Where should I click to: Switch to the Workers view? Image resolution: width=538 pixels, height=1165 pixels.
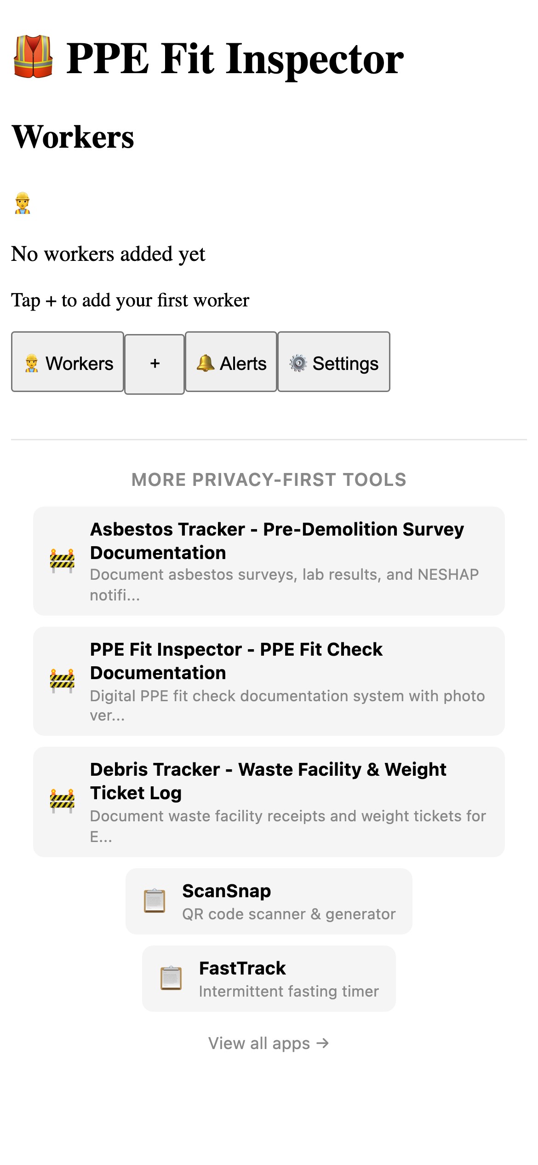tap(67, 363)
